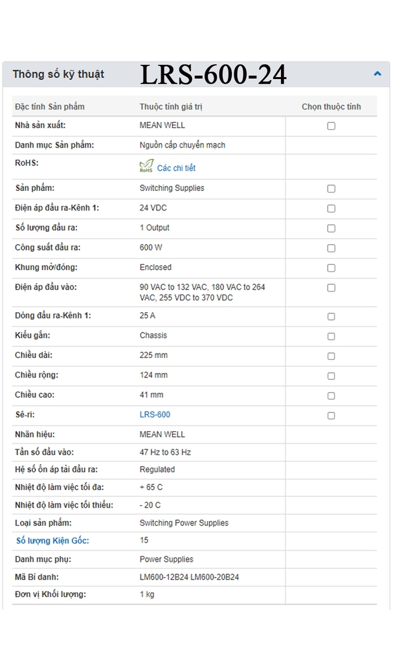The width and height of the screenshot is (393, 663).
Task: Tick the 600 W output power checkbox
Action: pyautogui.click(x=331, y=248)
